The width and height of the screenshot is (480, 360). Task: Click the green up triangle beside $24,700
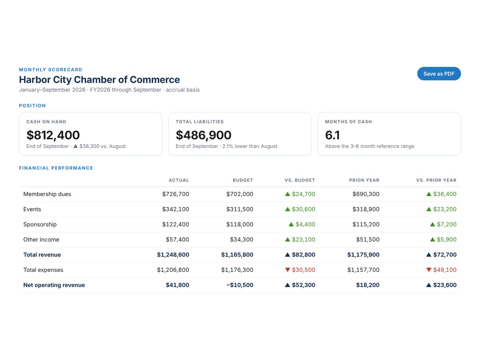click(288, 194)
